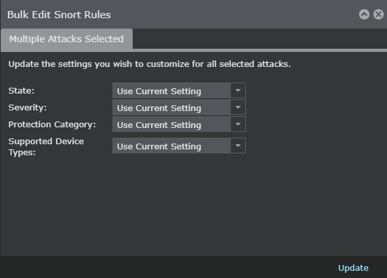Image resolution: width=387 pixels, height=278 pixels.
Task: Click the Update link
Action: (x=353, y=268)
